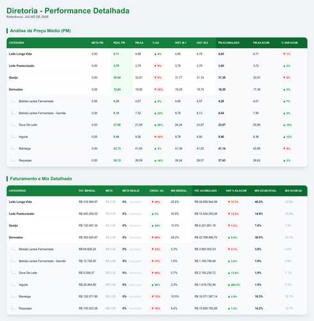Click the green 403.3% up badge for Iogurte
The height and width of the screenshot is (321, 314).
coord(234,285)
